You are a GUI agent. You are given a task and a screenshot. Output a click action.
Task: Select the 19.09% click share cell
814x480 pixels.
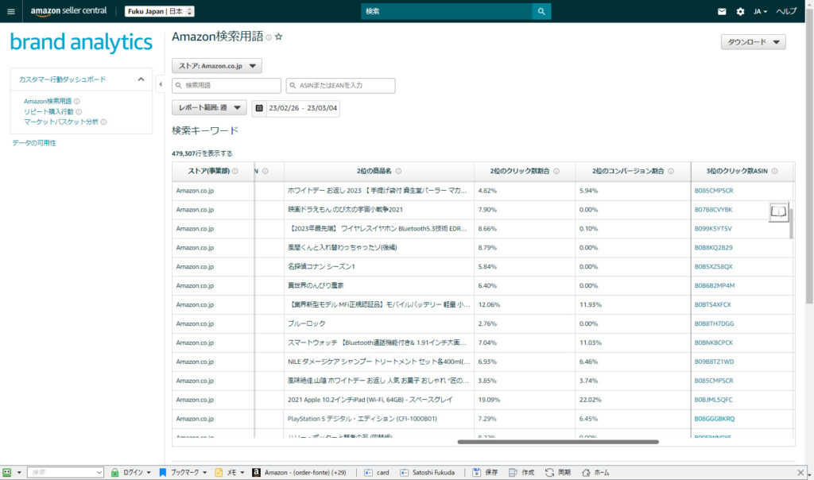tap(525, 400)
